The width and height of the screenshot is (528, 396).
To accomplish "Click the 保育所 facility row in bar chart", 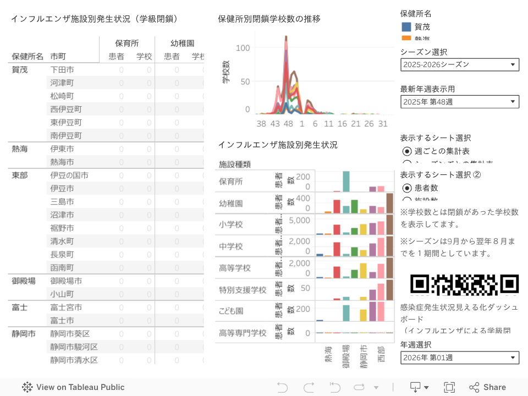I will 230,182.
